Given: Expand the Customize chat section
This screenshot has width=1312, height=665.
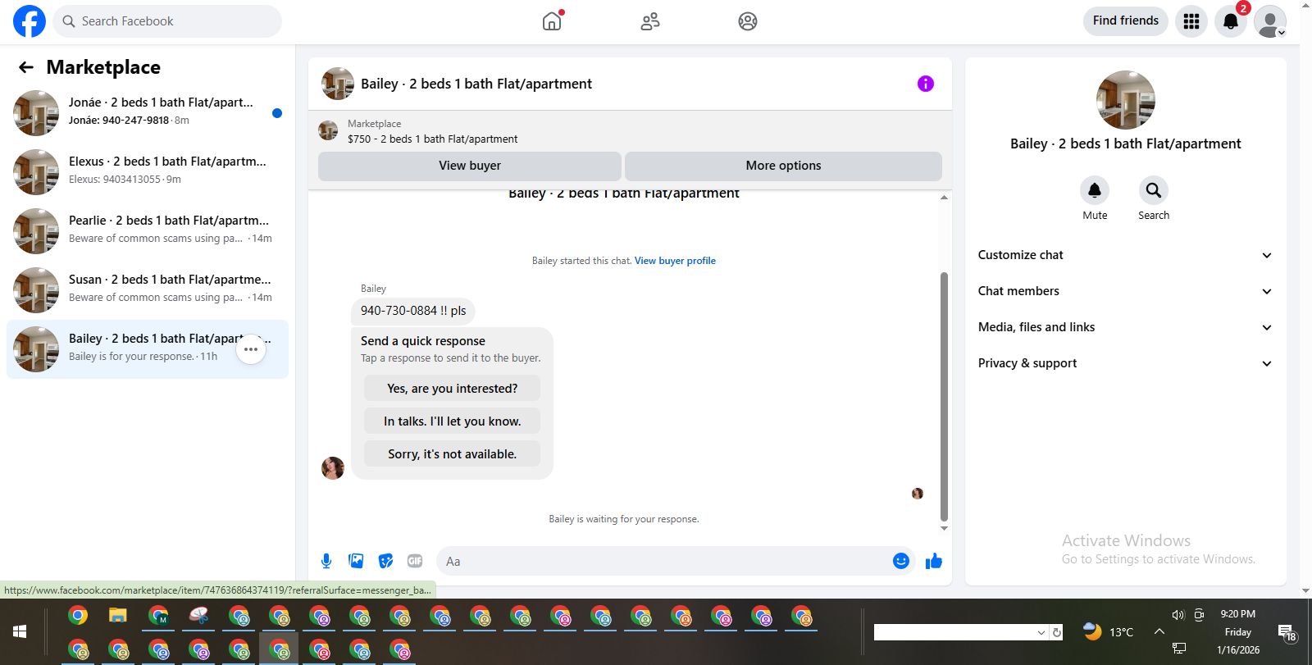Looking at the screenshot, I should click(x=1125, y=255).
